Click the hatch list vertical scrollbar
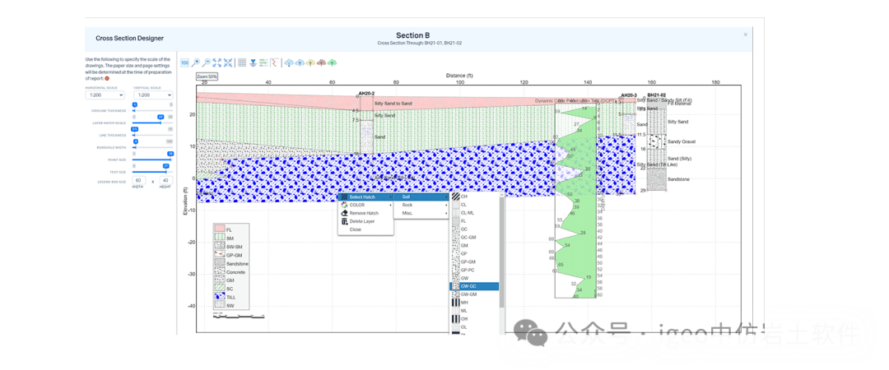The width and height of the screenshot is (889, 370). click(501, 247)
